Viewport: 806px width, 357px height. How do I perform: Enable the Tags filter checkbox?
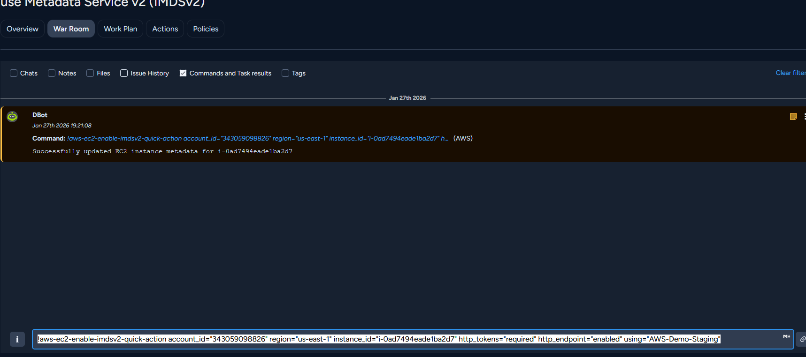click(285, 73)
